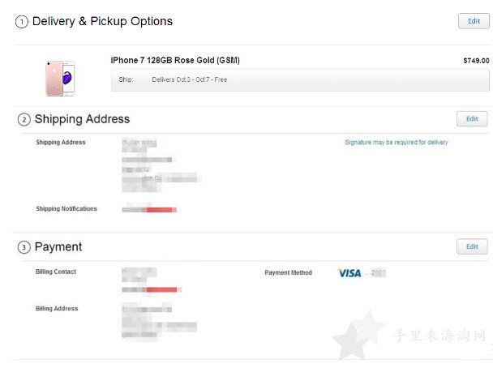Click the step 2 circle number icon
This screenshot has width=493, height=368.
(x=24, y=120)
